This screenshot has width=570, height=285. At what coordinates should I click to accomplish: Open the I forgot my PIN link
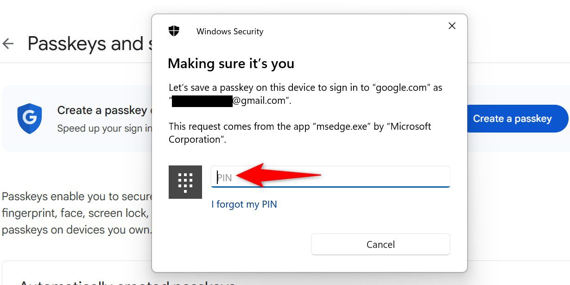(x=244, y=204)
